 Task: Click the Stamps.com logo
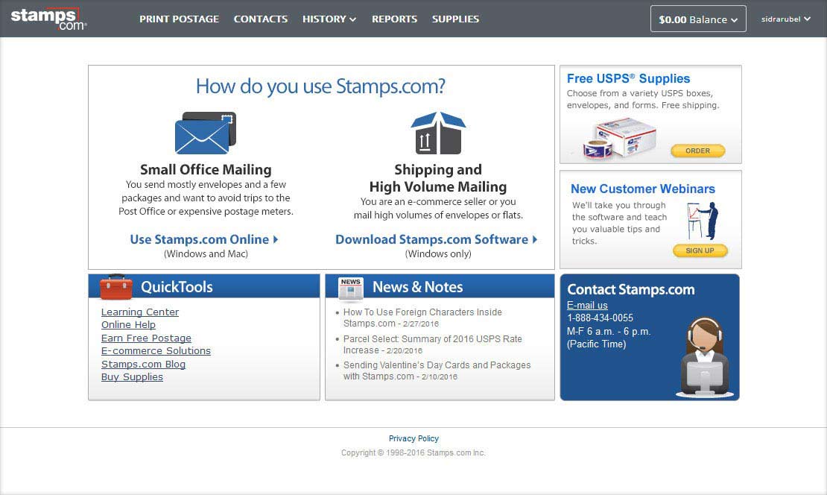[48, 19]
